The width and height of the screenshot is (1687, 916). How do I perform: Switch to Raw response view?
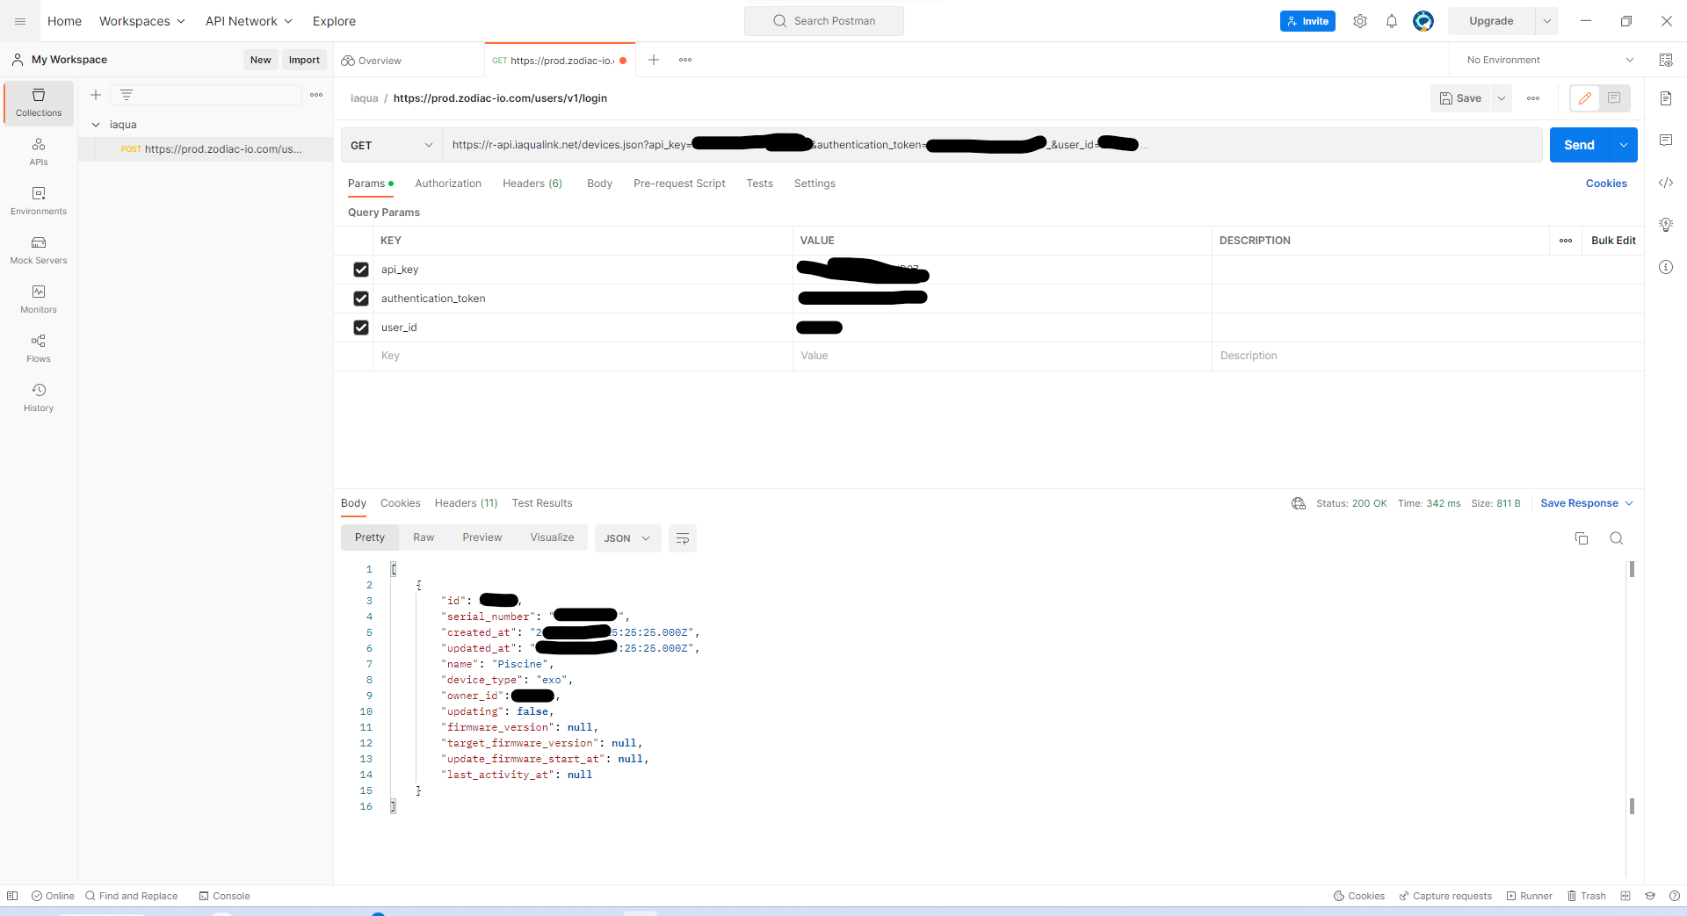coord(424,537)
